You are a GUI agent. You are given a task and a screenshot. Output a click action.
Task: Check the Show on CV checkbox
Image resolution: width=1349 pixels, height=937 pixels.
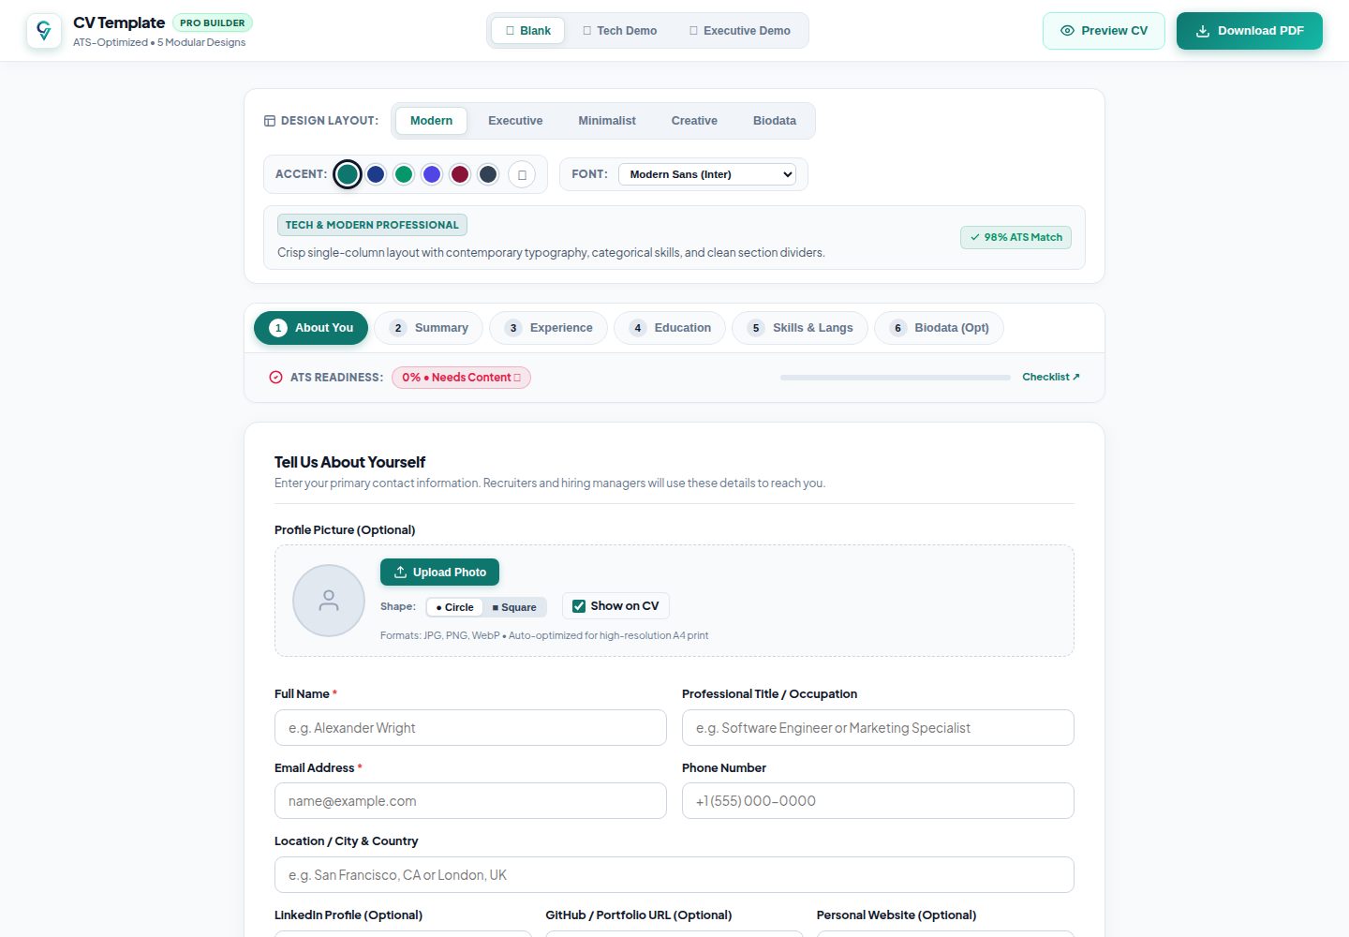click(x=579, y=606)
